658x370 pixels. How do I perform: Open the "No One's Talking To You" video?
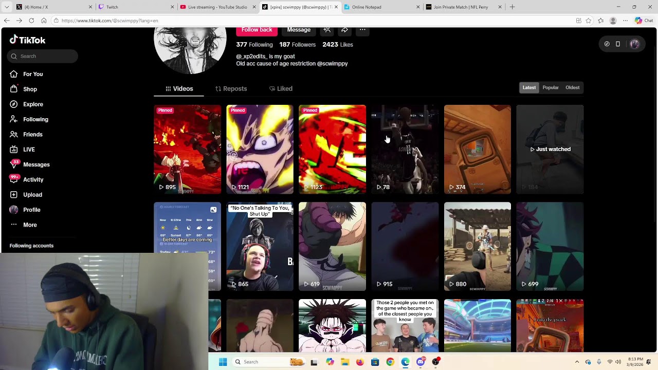(260, 247)
